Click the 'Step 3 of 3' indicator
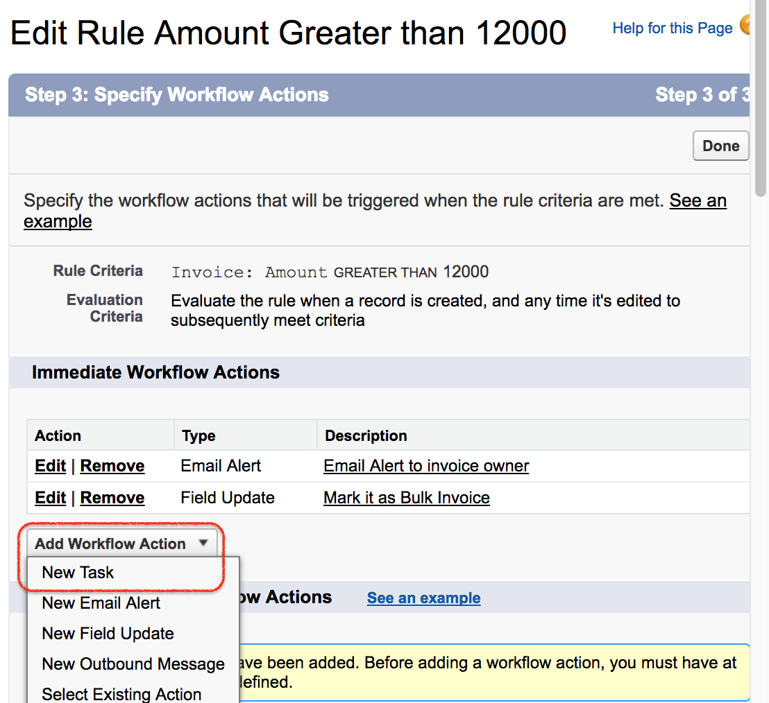 702,94
